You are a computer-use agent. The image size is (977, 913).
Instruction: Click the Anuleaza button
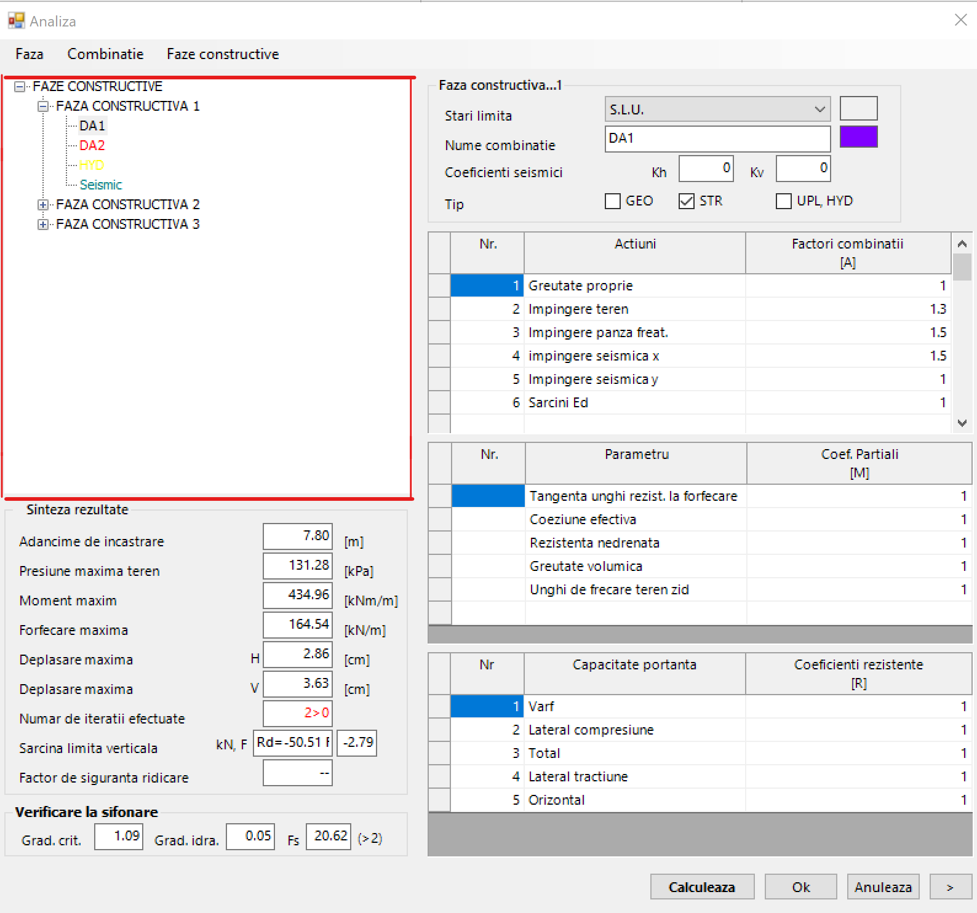(883, 887)
